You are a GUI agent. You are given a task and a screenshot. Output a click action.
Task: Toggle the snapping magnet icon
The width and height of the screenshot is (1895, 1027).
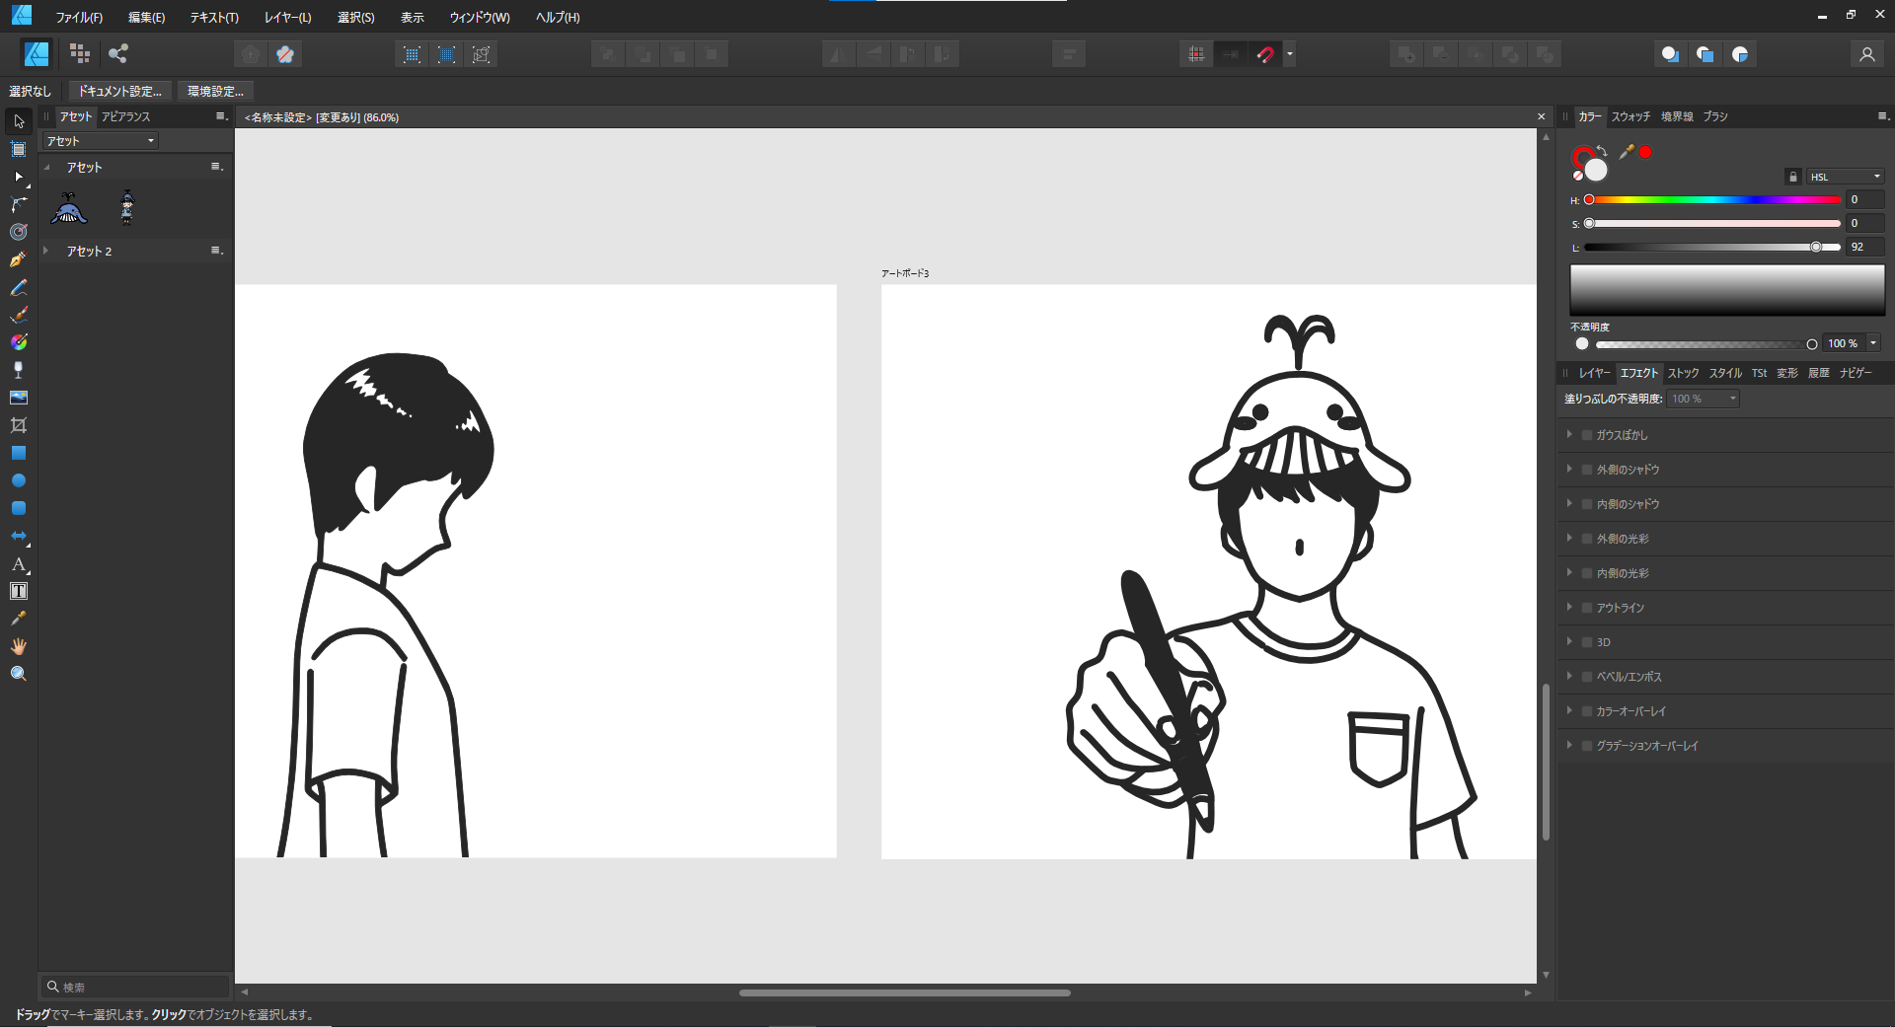pos(1265,54)
